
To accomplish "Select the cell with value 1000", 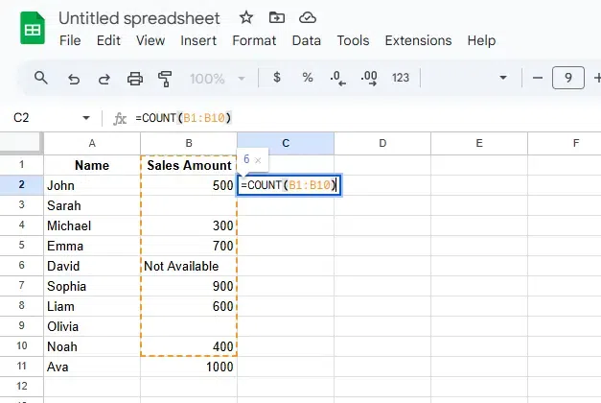I will 189,367.
